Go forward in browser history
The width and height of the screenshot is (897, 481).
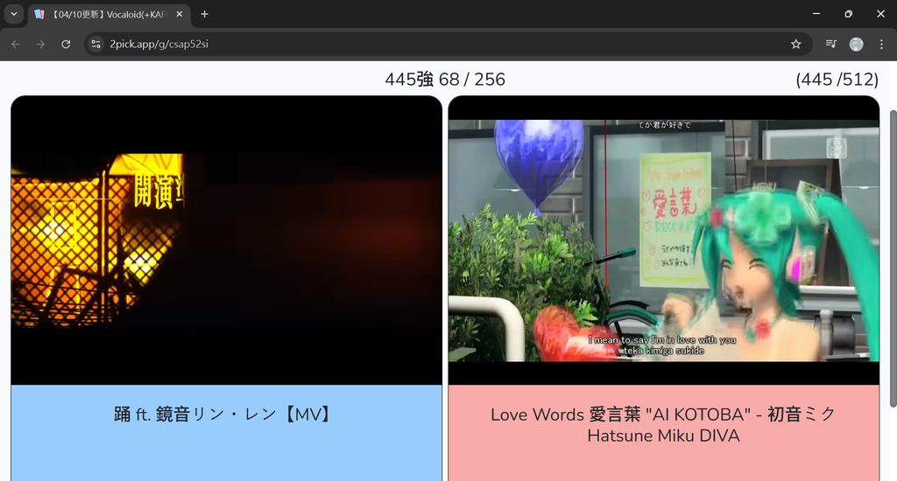(40, 44)
